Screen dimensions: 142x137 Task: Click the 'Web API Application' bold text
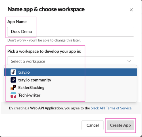pos(46,108)
